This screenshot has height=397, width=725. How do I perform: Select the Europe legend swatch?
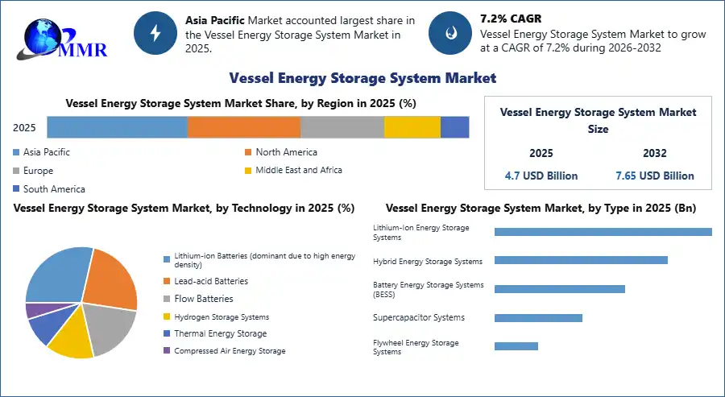17,171
